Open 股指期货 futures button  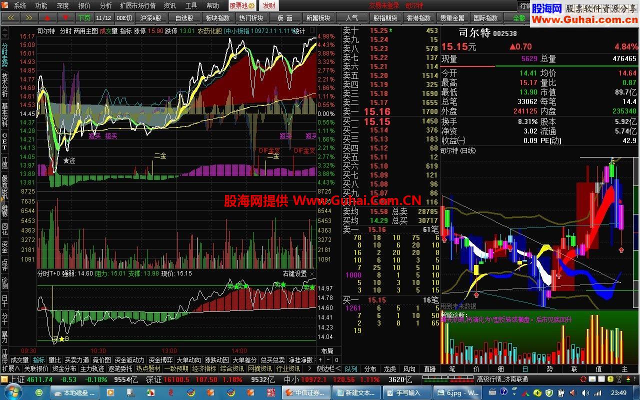point(385,17)
